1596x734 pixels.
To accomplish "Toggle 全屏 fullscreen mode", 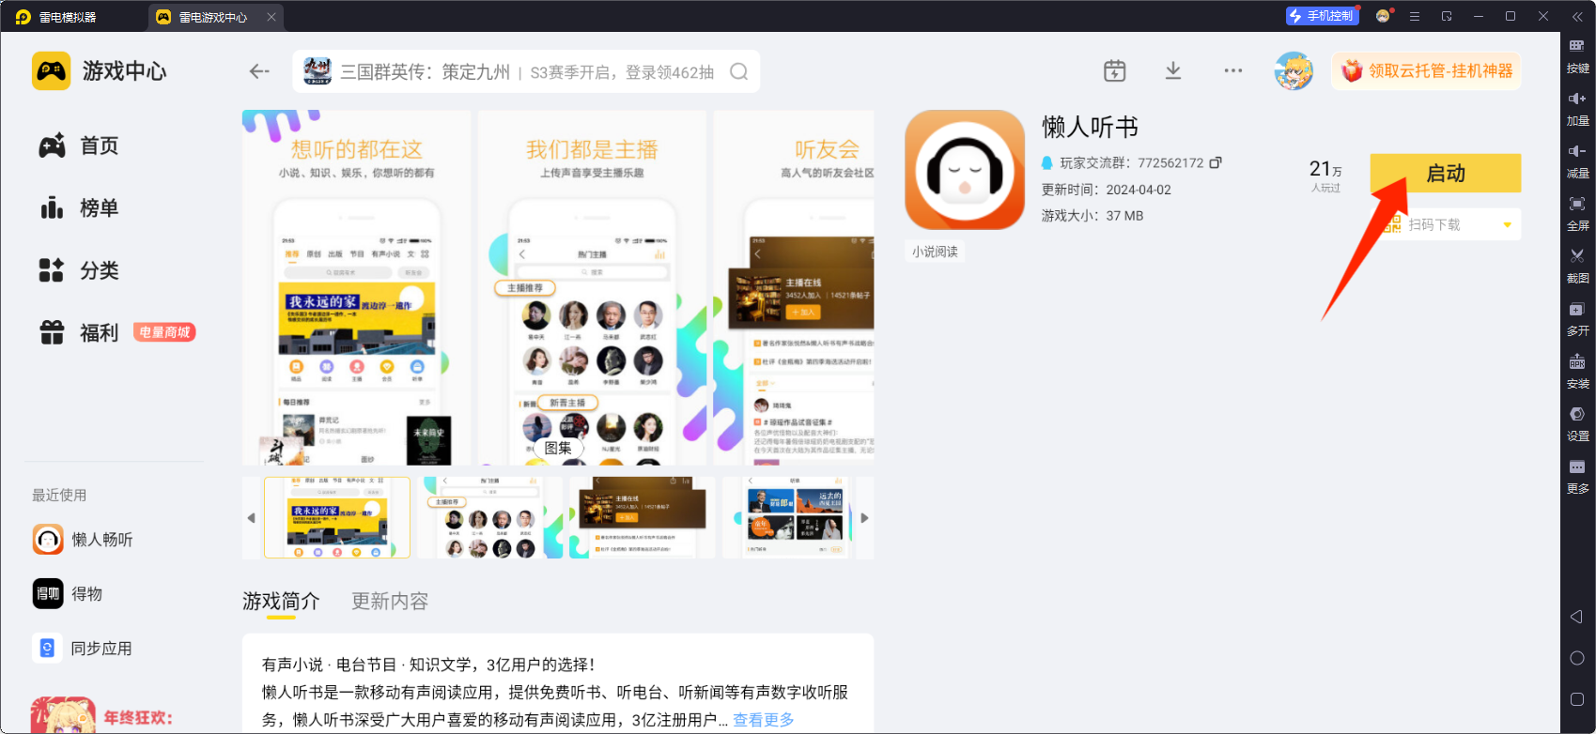I will tap(1578, 214).
